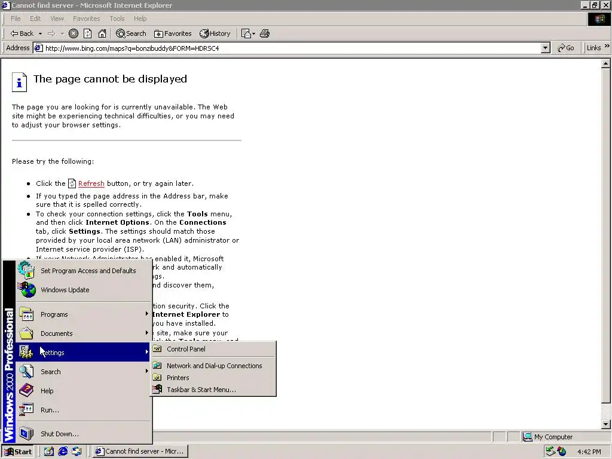
Task: Open Control Panel from Settings submenu
Action: pos(213,349)
